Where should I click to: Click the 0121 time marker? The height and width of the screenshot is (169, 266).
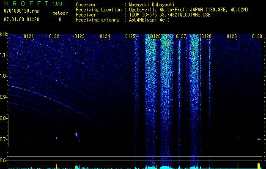point(29,36)
